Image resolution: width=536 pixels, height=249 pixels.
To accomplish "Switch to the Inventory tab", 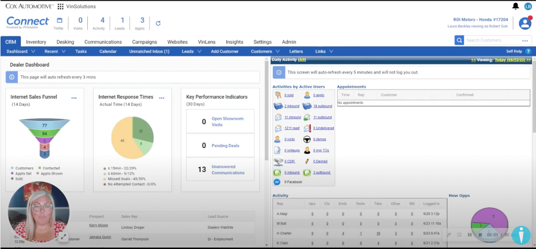I will (36, 42).
